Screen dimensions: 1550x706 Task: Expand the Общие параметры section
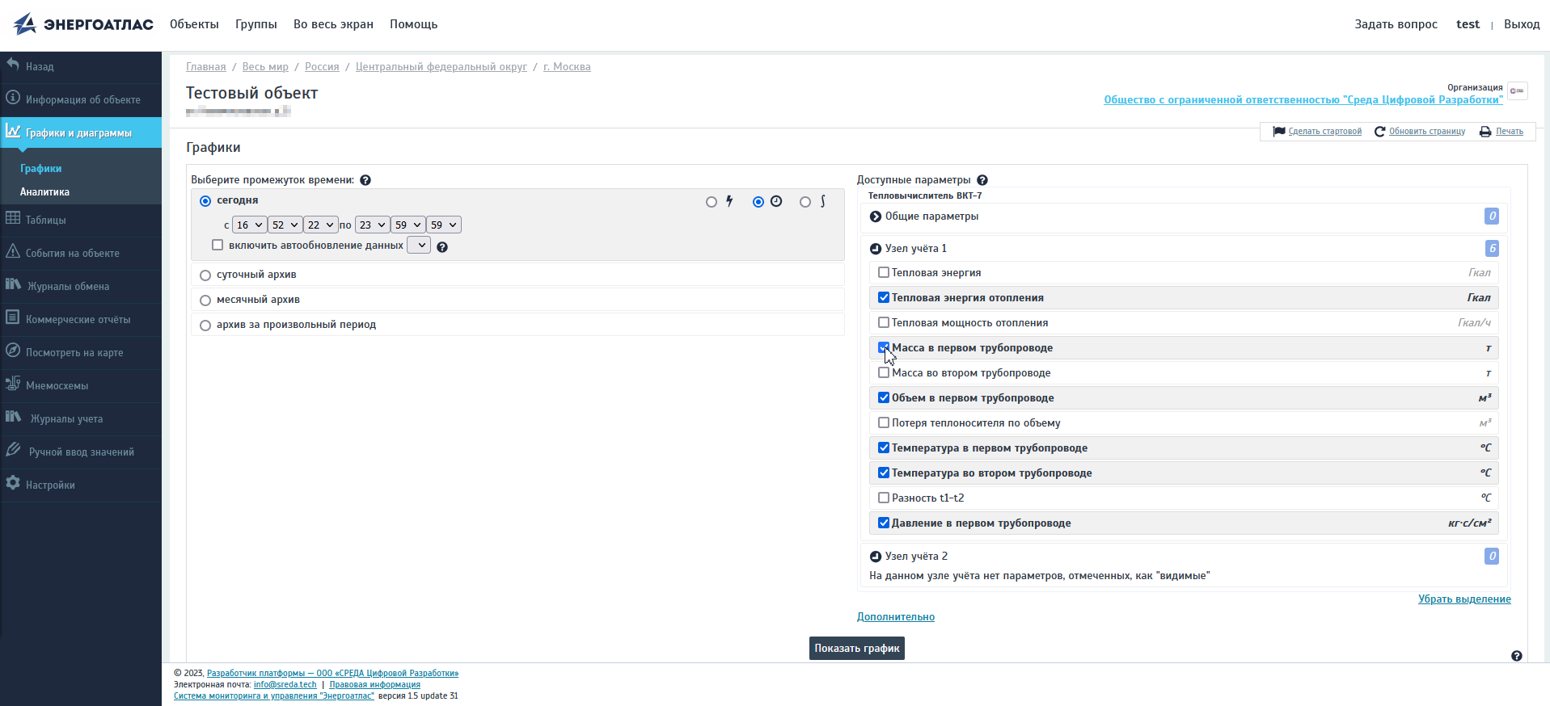(x=876, y=216)
